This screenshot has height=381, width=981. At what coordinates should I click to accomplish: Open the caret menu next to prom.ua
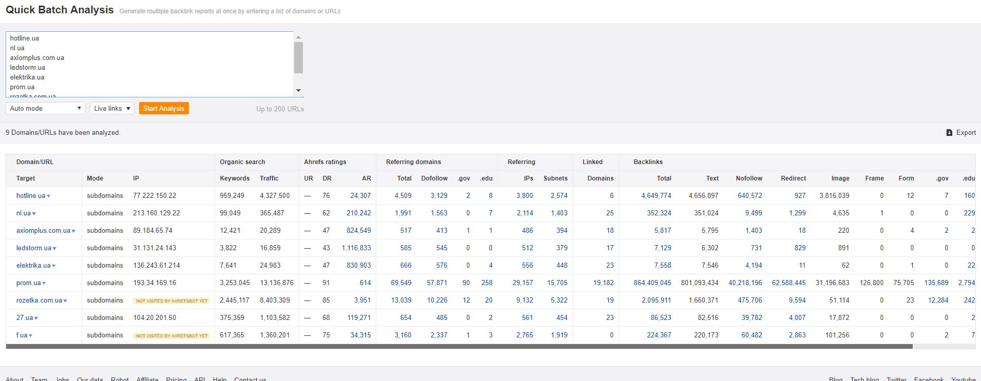point(44,284)
